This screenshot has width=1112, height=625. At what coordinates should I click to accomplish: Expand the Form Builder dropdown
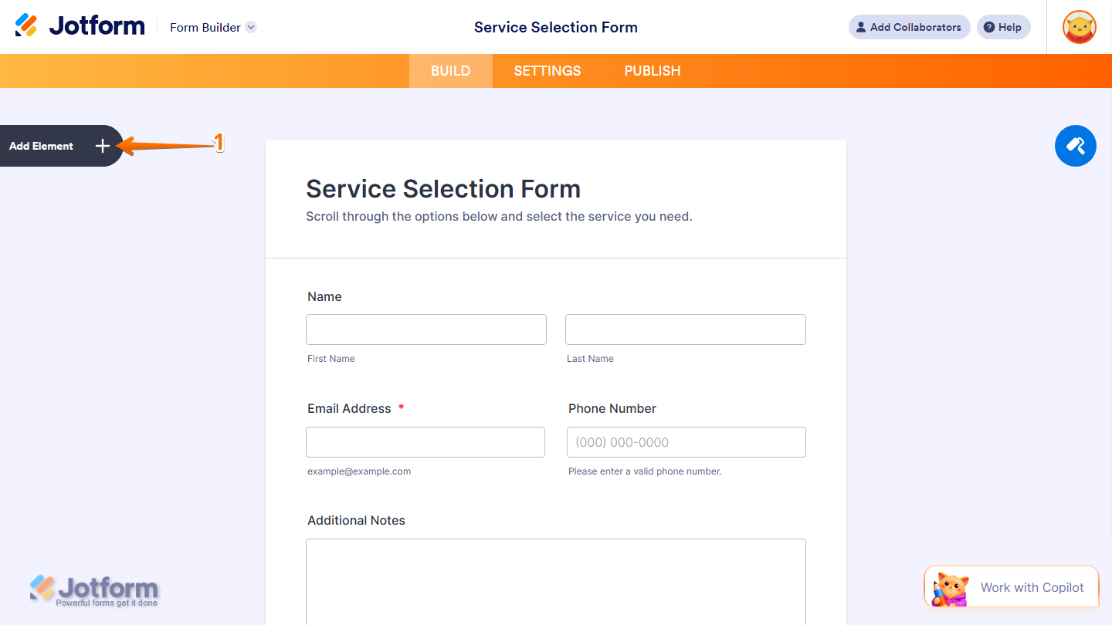[x=251, y=27]
